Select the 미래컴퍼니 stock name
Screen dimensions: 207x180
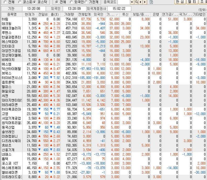10,136
